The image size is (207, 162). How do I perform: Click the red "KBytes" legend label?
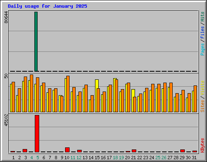203,145
